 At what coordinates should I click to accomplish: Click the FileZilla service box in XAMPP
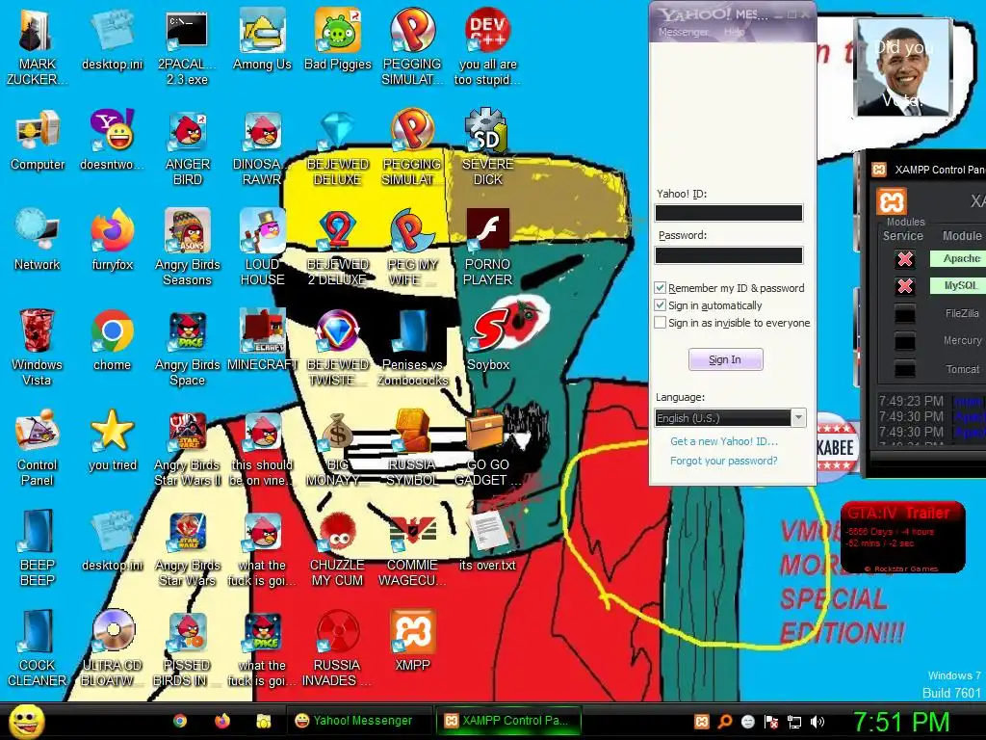pyautogui.click(x=905, y=313)
